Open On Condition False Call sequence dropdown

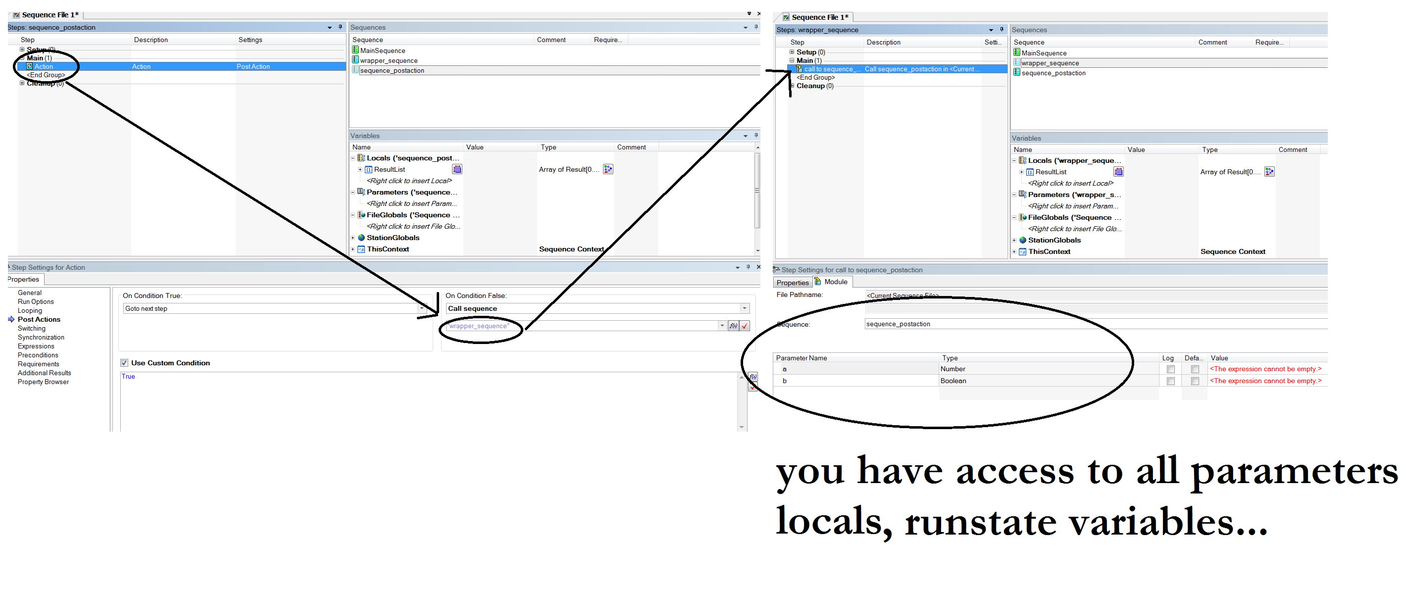click(745, 308)
